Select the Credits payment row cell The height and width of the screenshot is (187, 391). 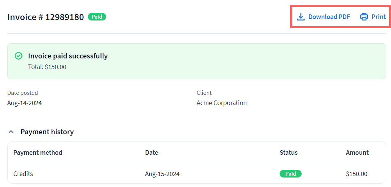23,174
